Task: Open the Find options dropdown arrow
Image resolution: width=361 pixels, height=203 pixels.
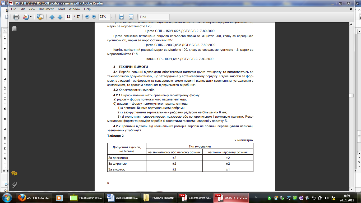Action: (171, 17)
